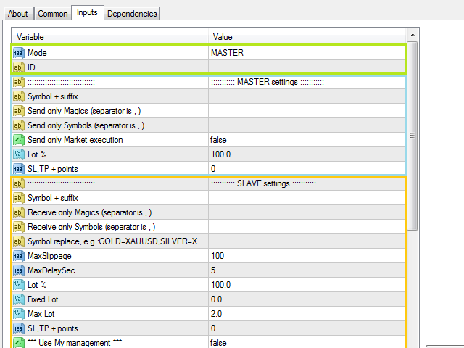The image size is (464, 348).
Task: Click the boolean icon beside Send only Market execution
Action: click(x=18, y=140)
